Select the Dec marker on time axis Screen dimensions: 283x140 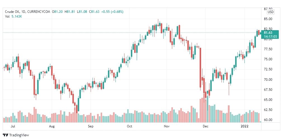point(205,126)
